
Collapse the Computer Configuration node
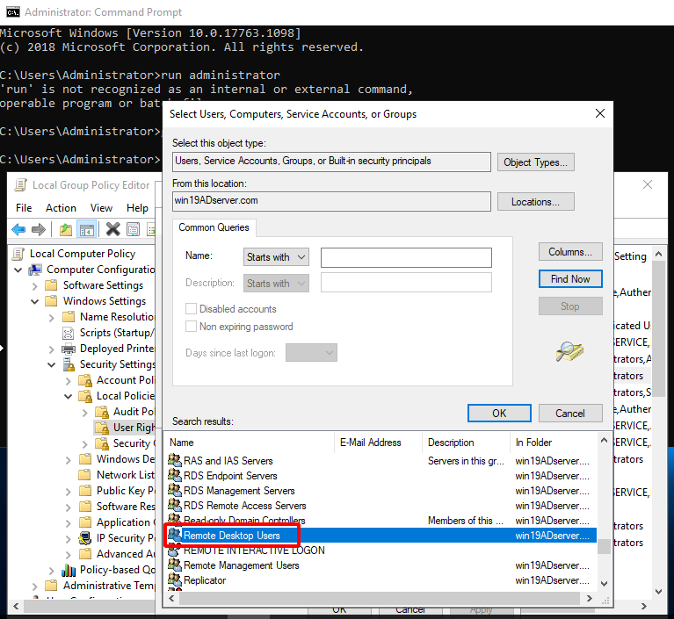coord(18,270)
